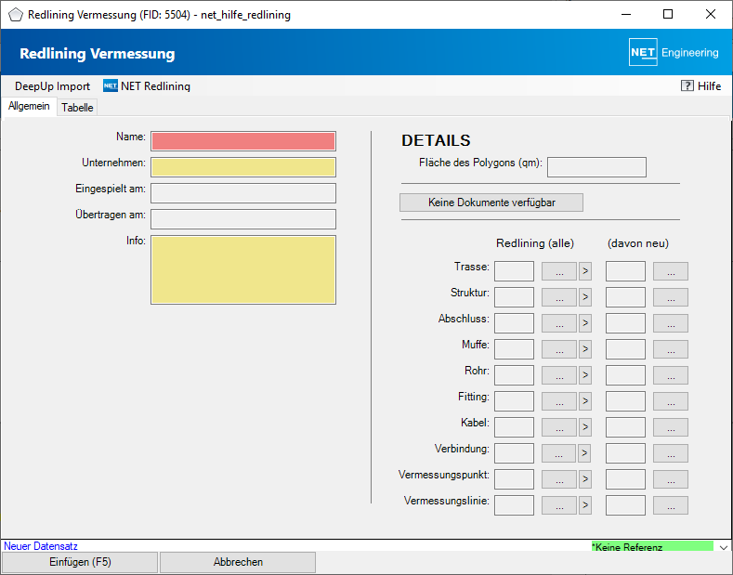Click the window pentagon icon in title bar
This screenshot has width=733, height=575.
pos(16,15)
